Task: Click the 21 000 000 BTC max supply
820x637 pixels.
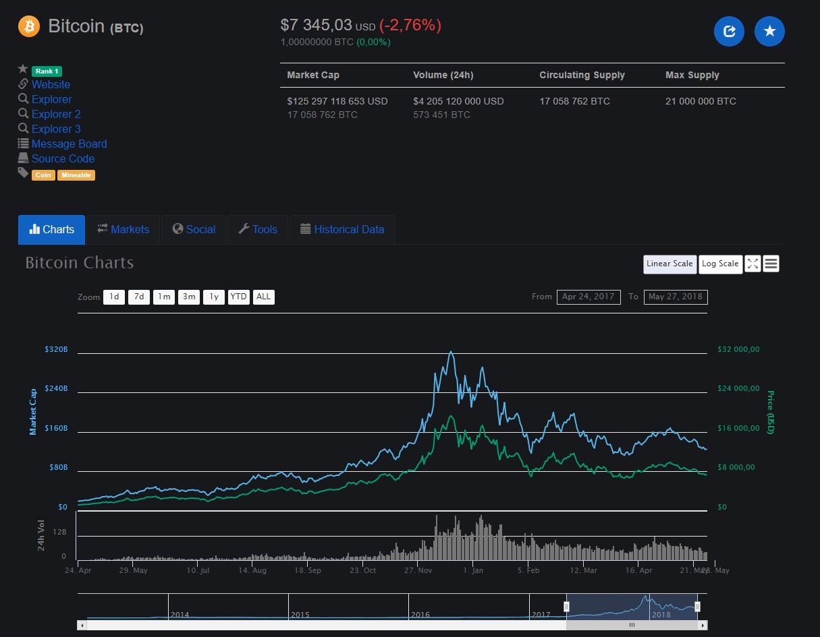Action: click(x=701, y=101)
